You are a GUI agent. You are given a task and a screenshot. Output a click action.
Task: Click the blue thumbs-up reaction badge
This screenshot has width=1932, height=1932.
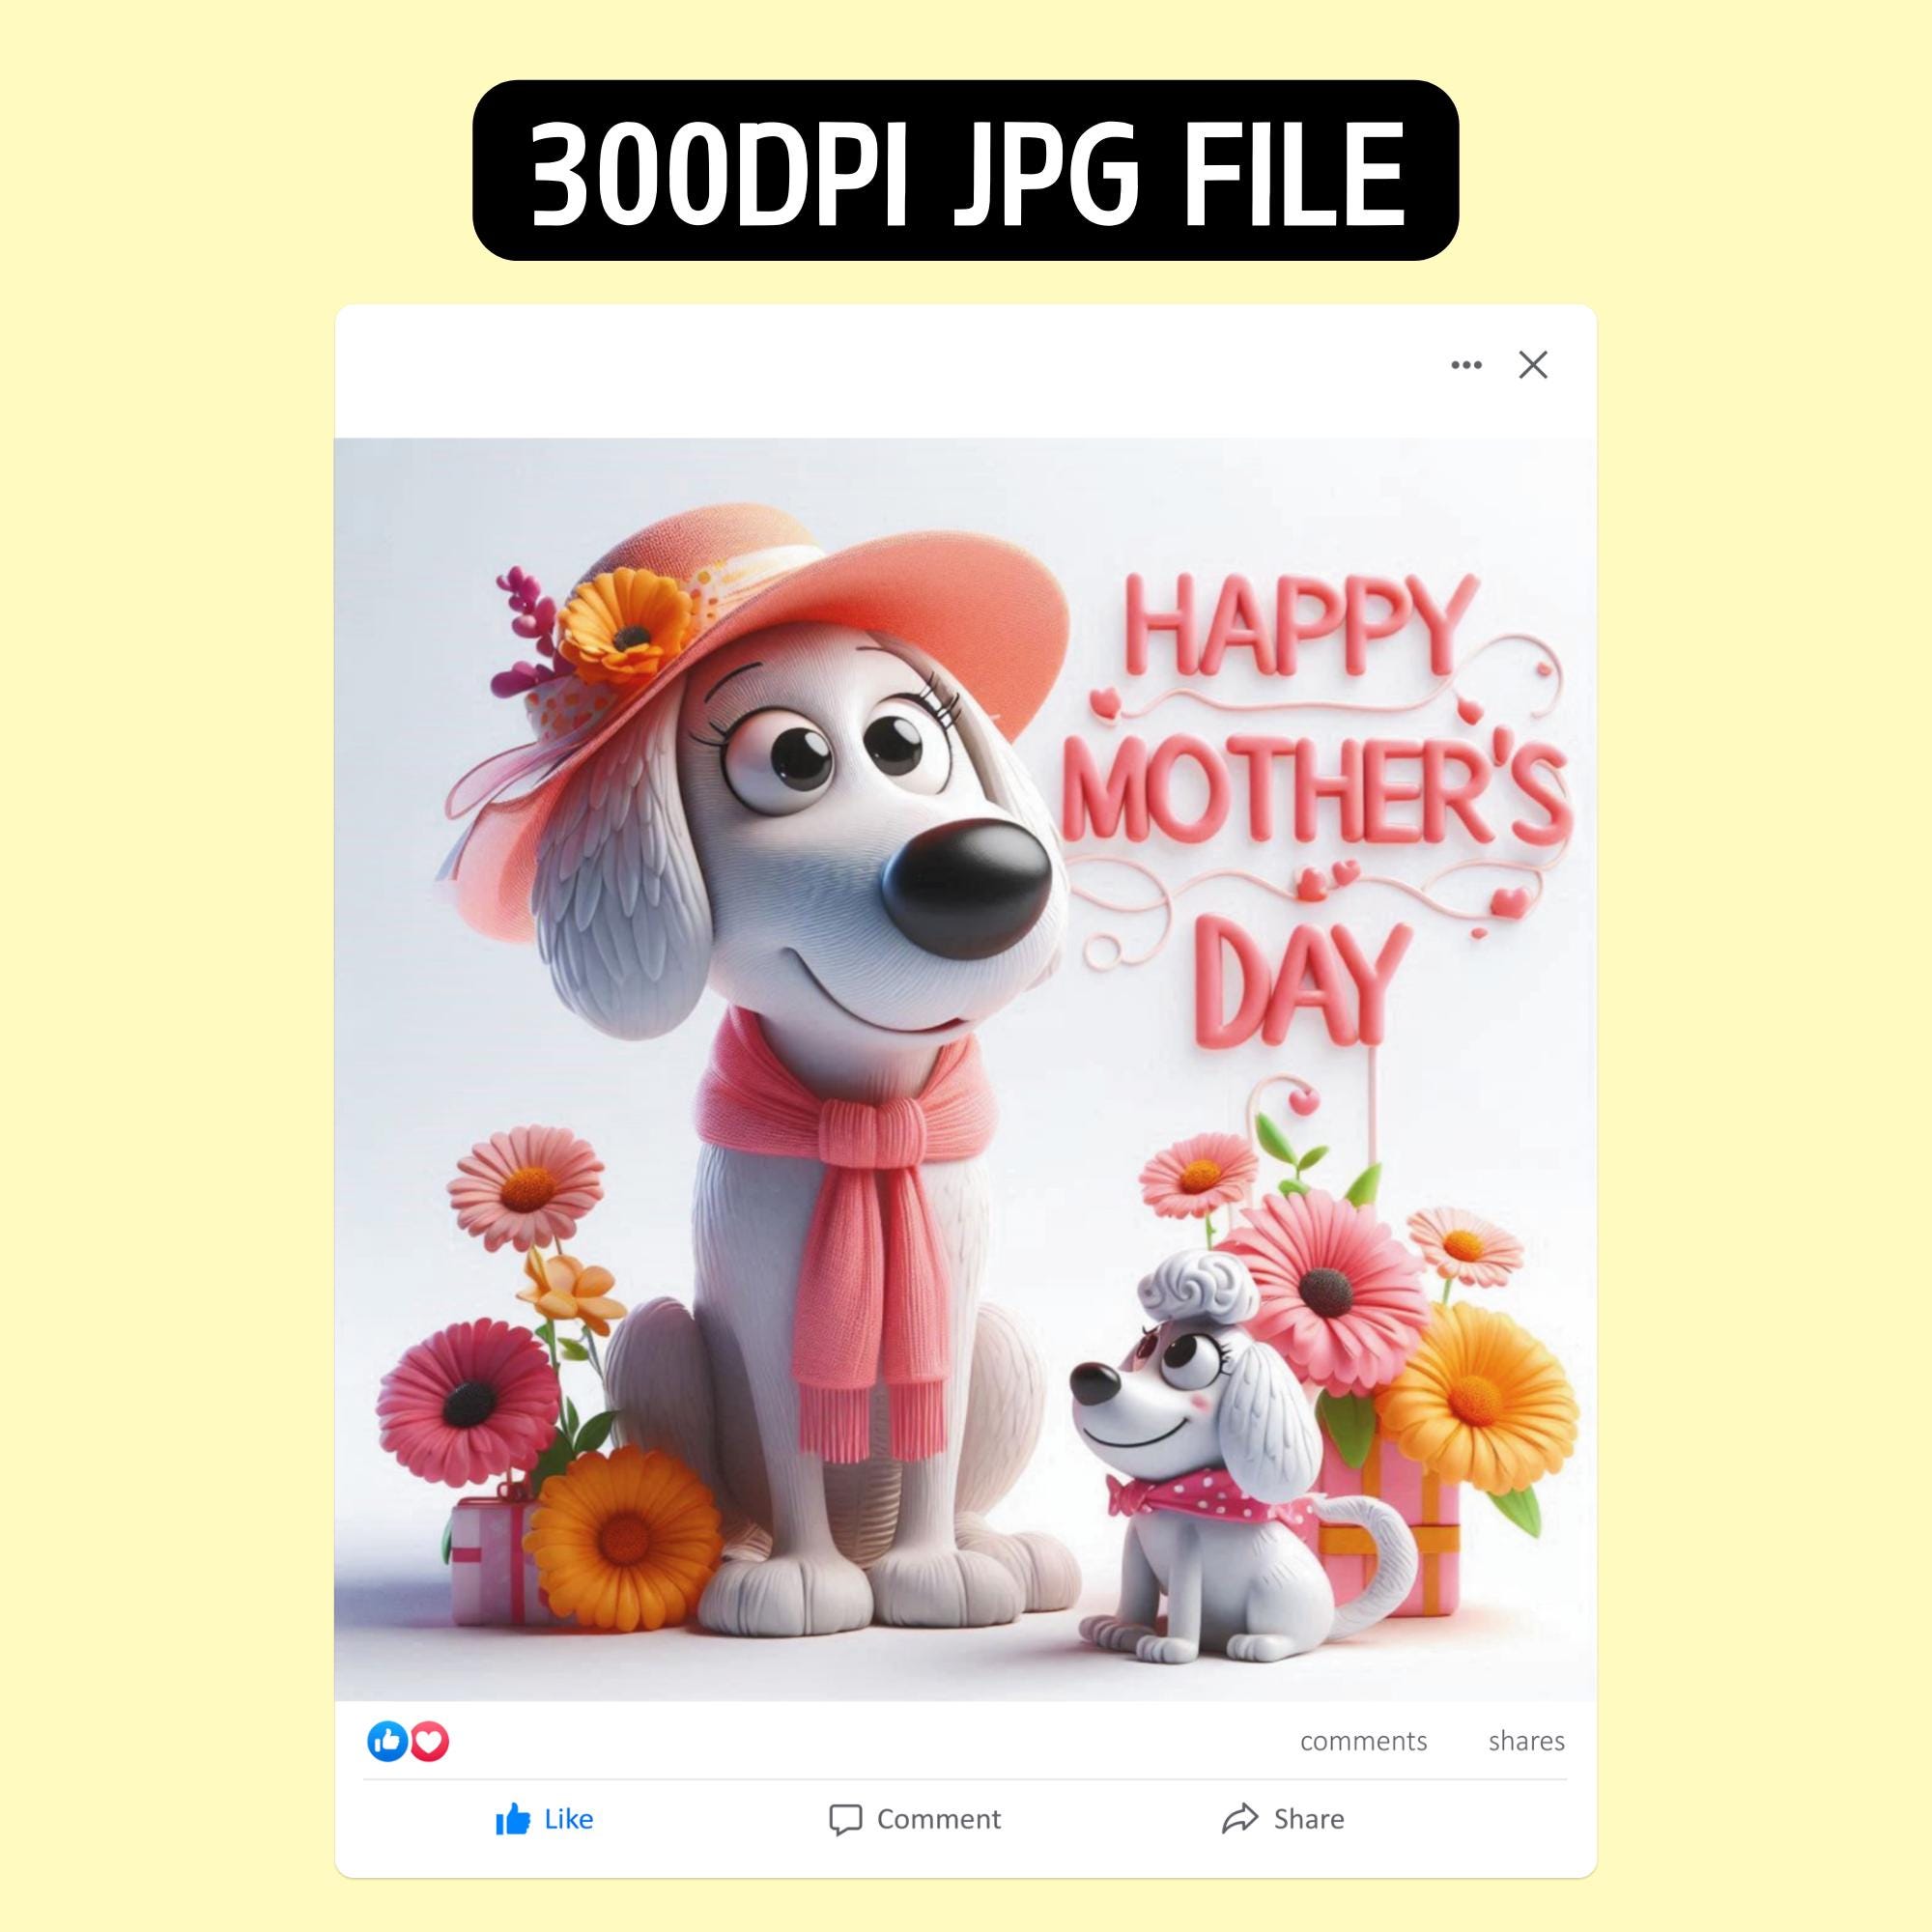(387, 1741)
